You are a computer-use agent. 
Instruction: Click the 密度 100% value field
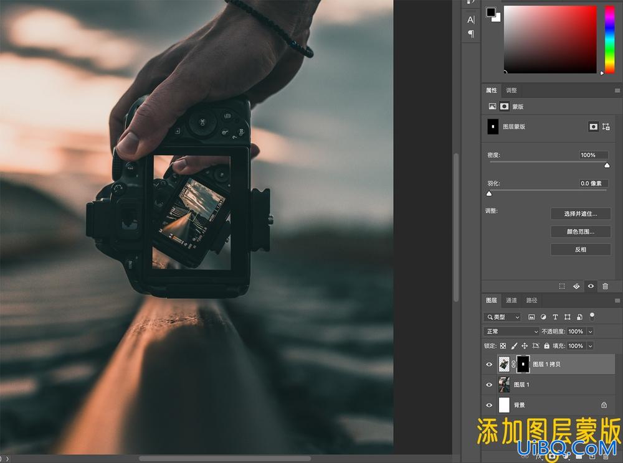click(x=594, y=155)
